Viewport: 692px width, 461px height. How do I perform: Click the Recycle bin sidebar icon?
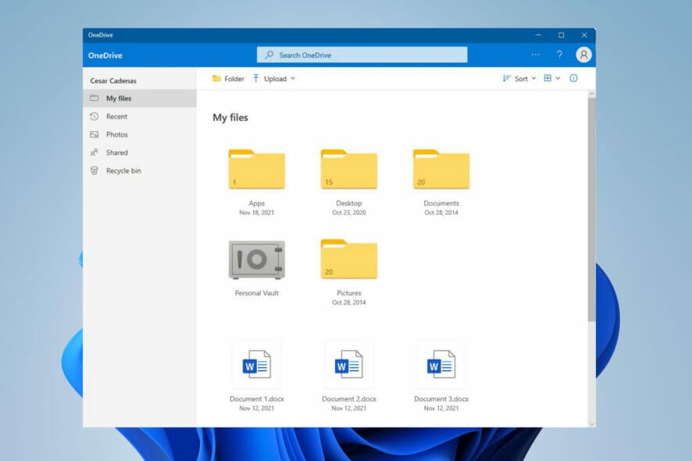[94, 170]
